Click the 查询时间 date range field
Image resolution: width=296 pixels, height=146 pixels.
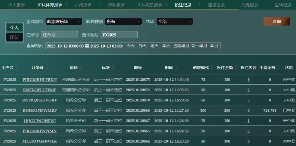(85, 46)
